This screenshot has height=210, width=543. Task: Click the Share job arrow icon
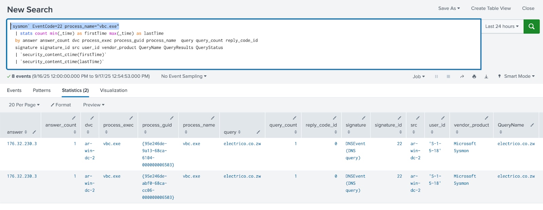click(462, 77)
